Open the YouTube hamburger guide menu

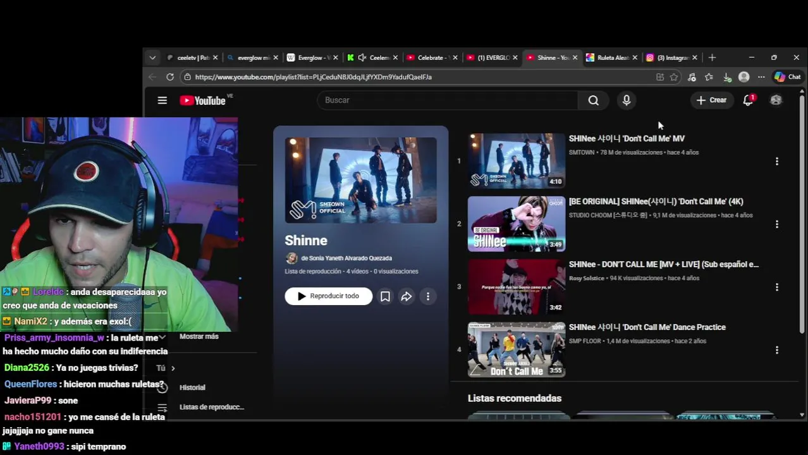(x=162, y=100)
